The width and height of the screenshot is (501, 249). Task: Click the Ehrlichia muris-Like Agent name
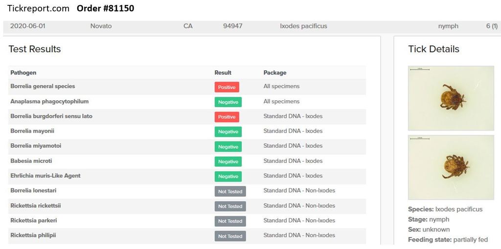tap(46, 176)
